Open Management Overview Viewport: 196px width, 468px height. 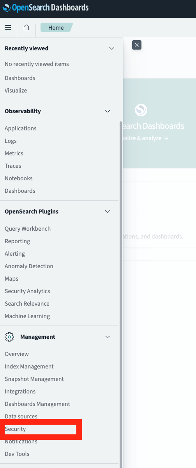17,354
